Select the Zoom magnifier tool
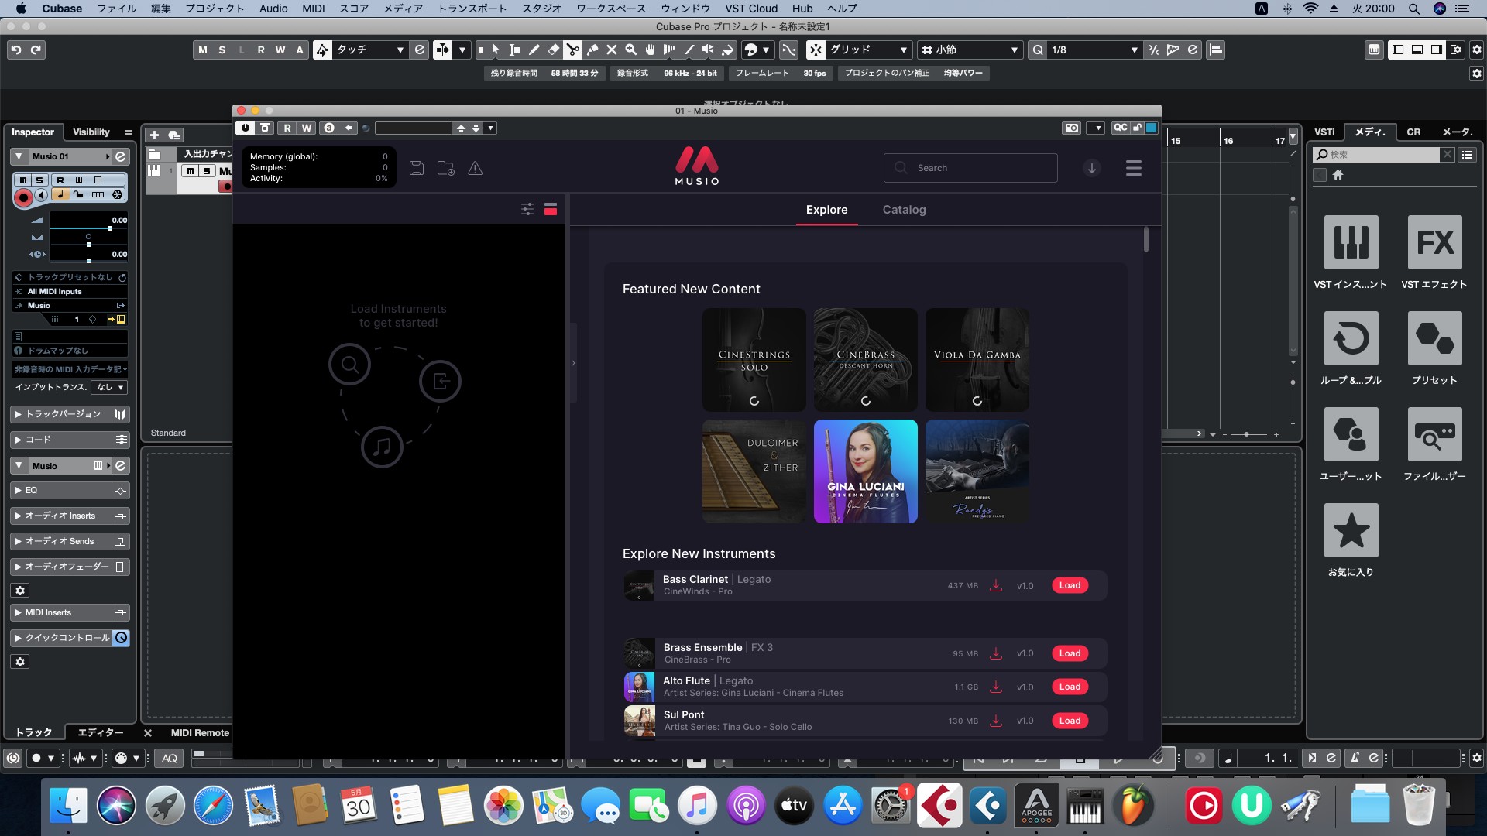The width and height of the screenshot is (1487, 836). tap(631, 50)
